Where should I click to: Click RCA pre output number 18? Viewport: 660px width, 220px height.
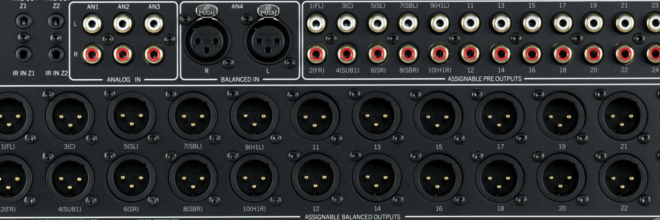[563, 54]
